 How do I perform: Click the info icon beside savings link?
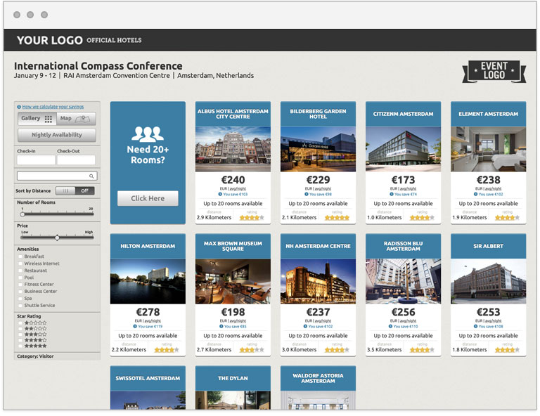19,107
